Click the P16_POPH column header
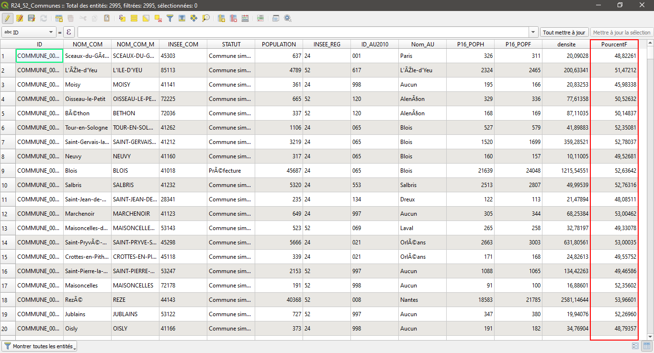 [470, 44]
